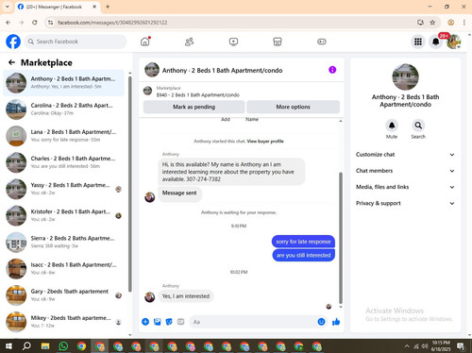Click the large listing photo in info panel
This screenshot has width=472, height=353.
click(405, 76)
